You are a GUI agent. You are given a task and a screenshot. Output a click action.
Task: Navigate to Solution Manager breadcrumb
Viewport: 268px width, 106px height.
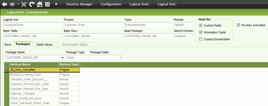[x=79, y=4]
